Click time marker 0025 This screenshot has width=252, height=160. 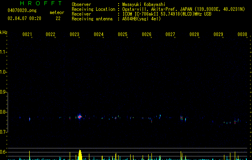(x=123, y=34)
